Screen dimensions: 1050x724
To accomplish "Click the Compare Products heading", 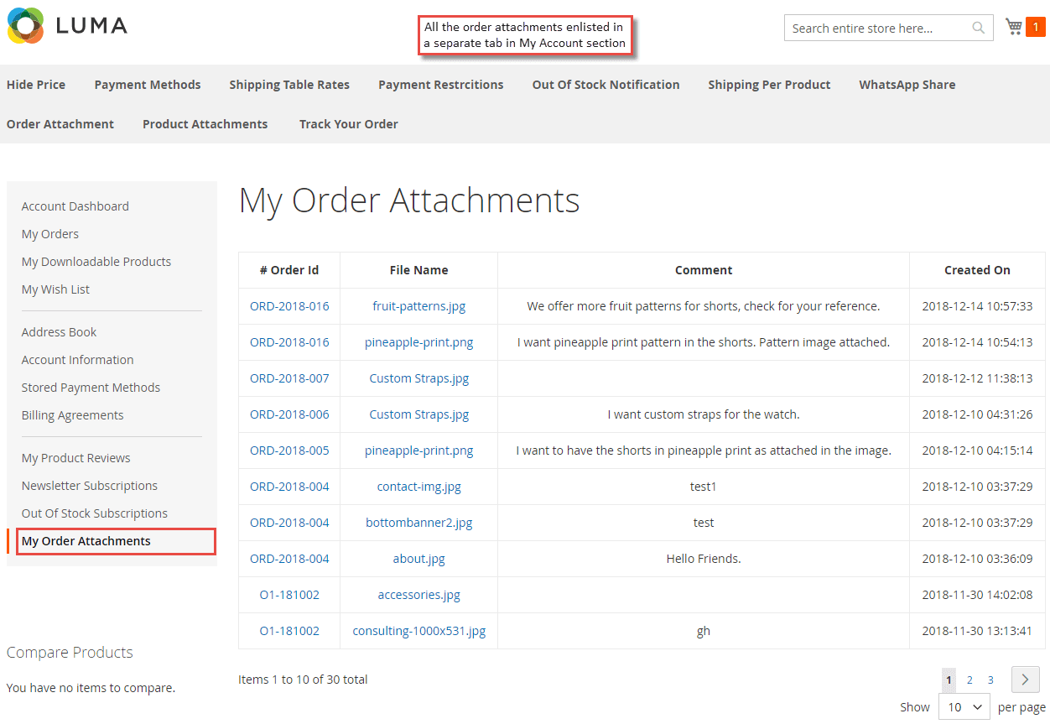I will [70, 653].
